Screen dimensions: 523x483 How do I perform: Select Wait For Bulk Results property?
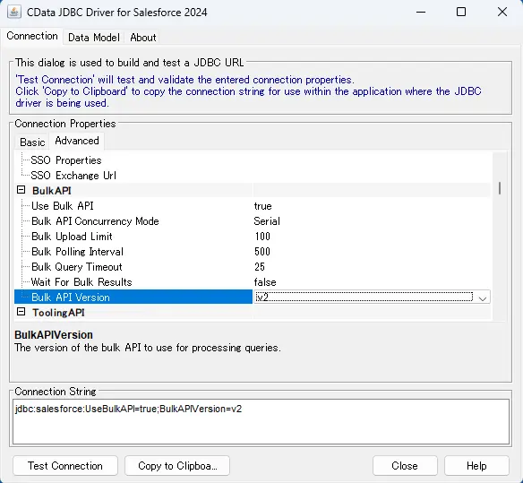(81, 282)
